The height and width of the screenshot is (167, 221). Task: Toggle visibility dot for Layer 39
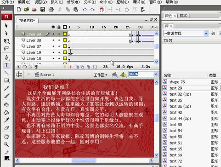53,34
